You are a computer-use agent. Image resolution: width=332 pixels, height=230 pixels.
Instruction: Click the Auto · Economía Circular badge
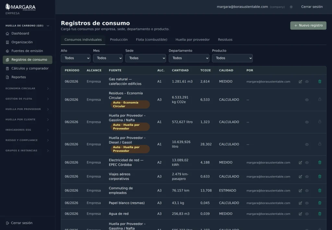(130, 104)
